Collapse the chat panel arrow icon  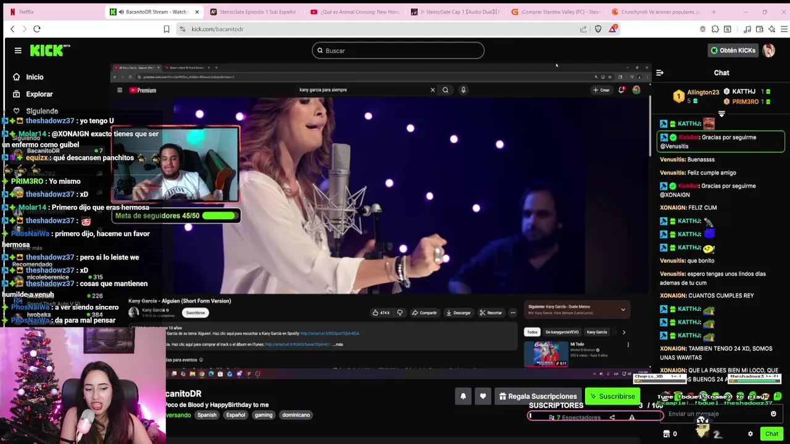[x=660, y=73]
